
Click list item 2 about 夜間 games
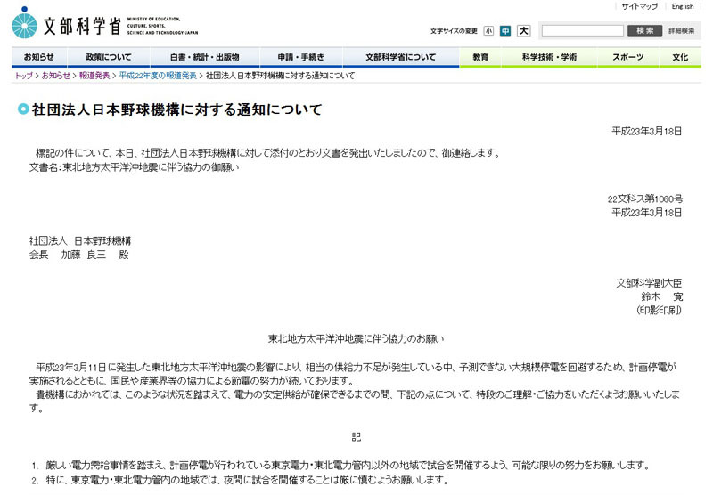pos(240,480)
